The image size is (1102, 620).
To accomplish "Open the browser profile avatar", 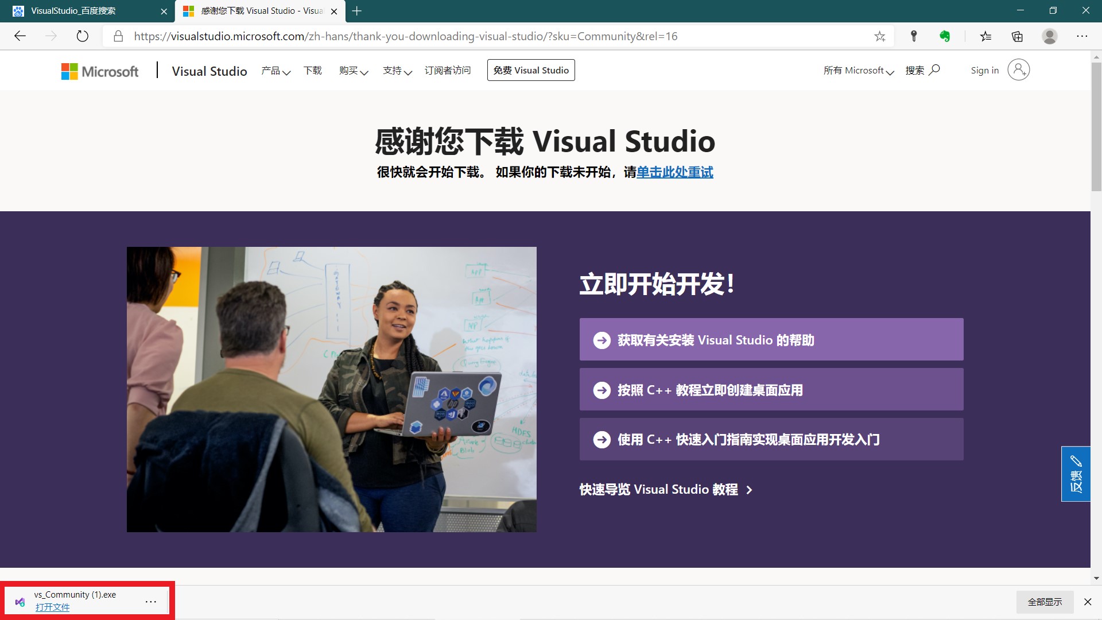I will click(1050, 36).
